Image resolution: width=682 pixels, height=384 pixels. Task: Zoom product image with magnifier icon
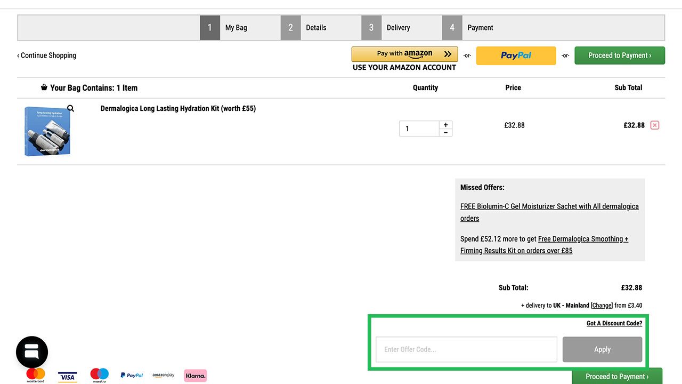[x=70, y=108]
